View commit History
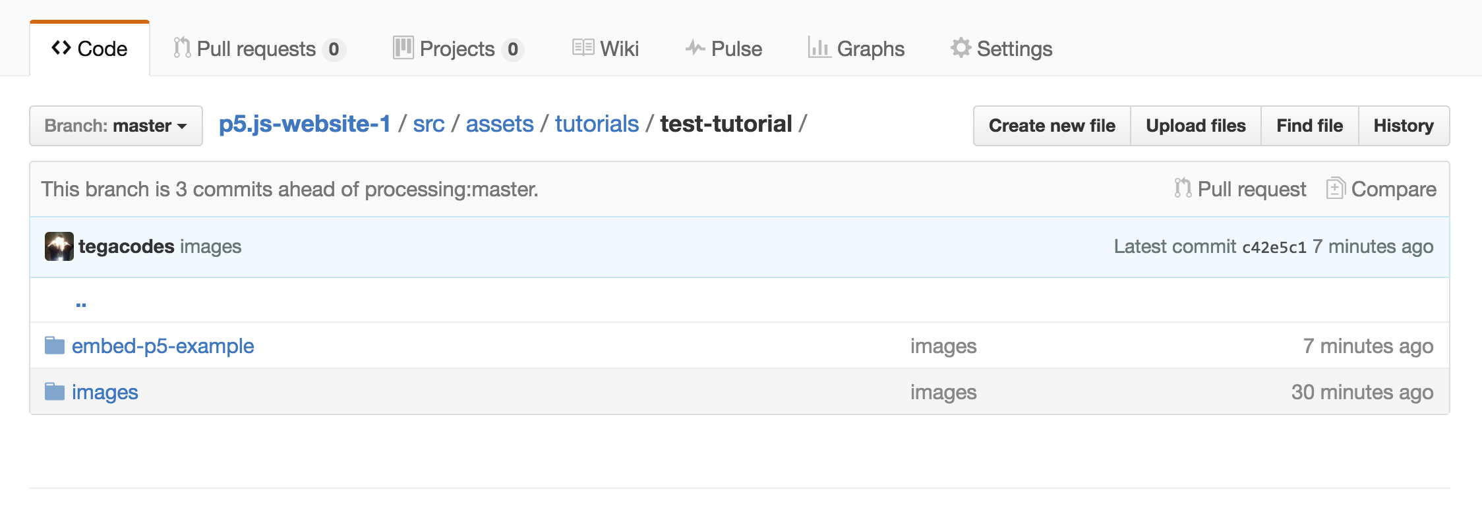Viewport: 1482px width, 527px height. pyautogui.click(x=1404, y=126)
